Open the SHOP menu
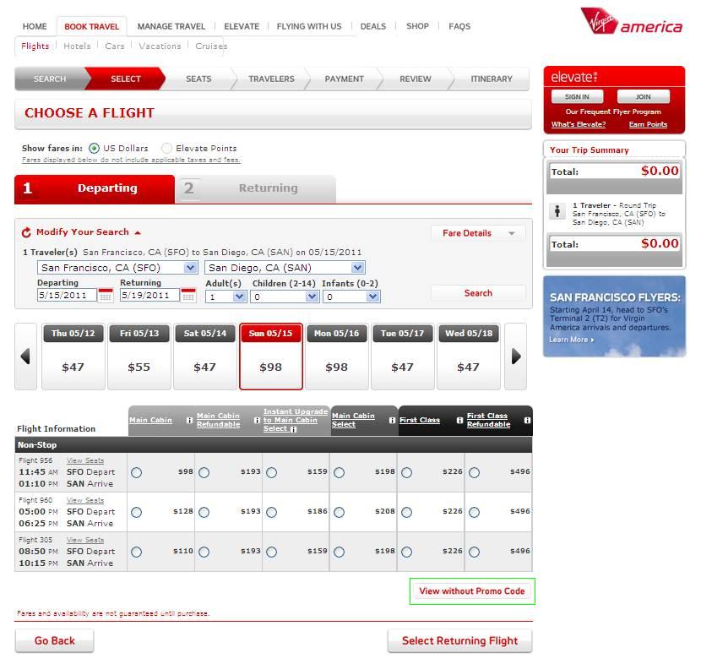This screenshot has width=701, height=664. [x=417, y=26]
